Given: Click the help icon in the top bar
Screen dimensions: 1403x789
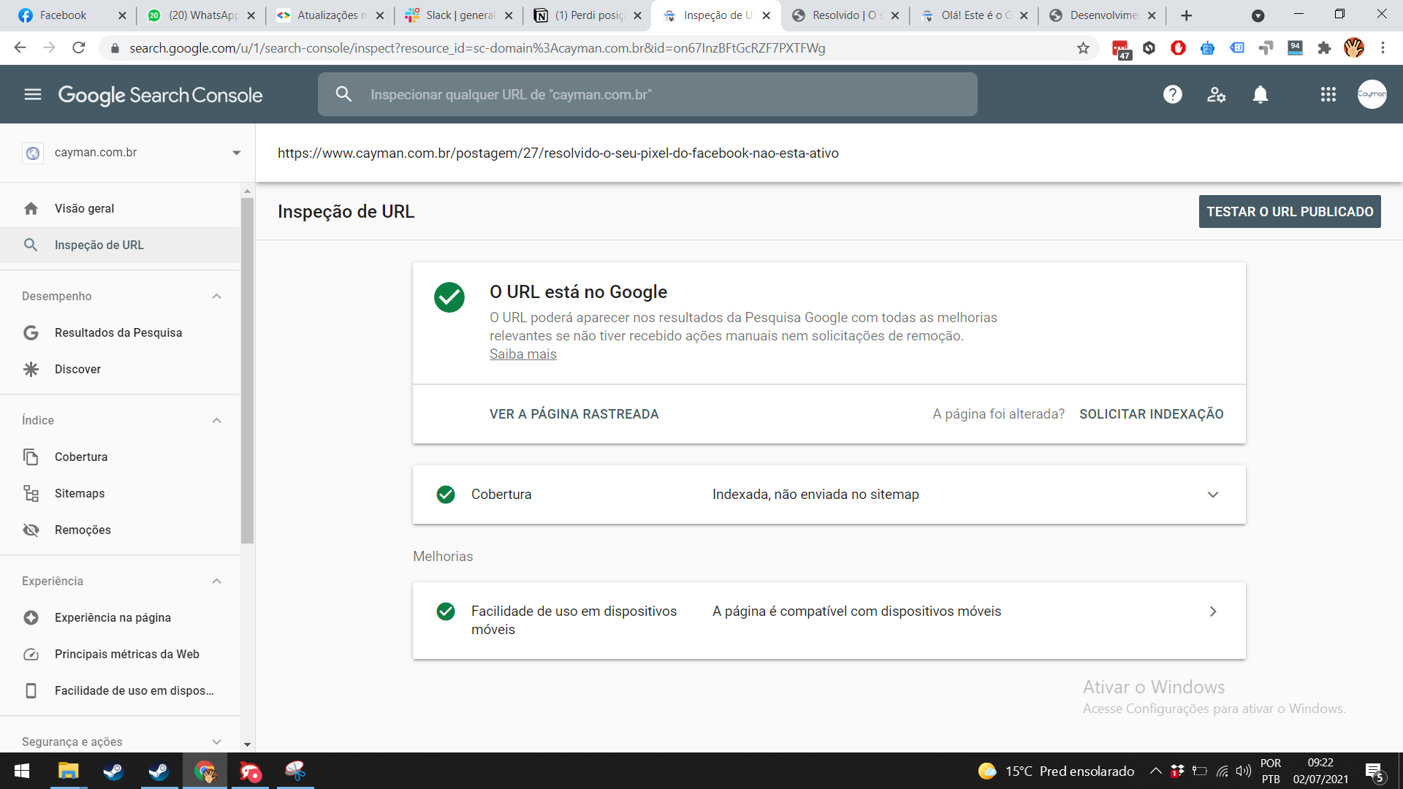Looking at the screenshot, I should click(x=1172, y=94).
